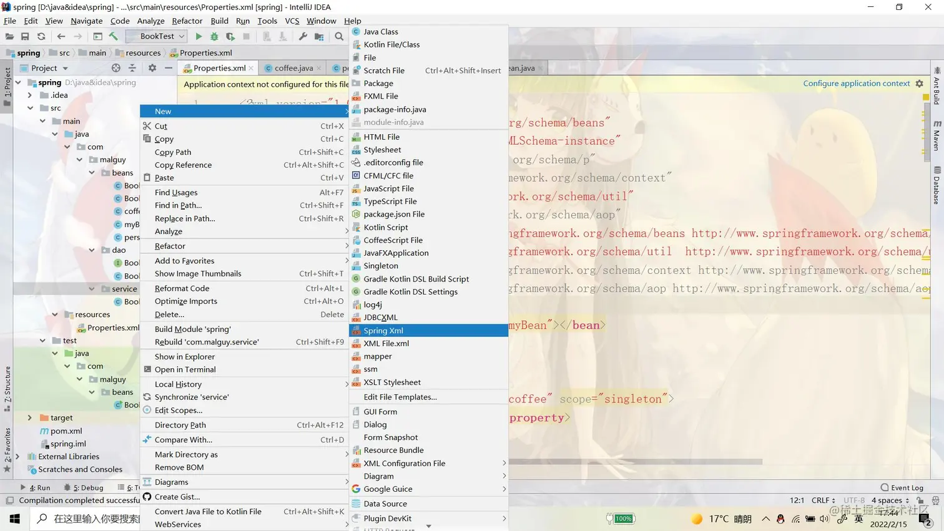Screen dimensions: 944x531
Task: Expand the .idea folder
Action: click(29, 95)
